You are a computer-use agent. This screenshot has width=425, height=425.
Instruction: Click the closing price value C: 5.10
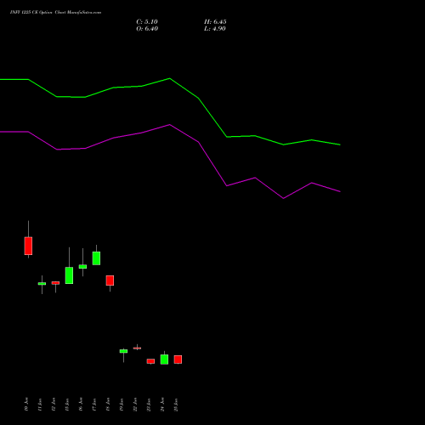tap(147, 22)
